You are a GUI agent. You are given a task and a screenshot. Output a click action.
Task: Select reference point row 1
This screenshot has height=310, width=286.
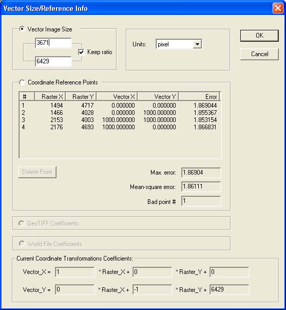120,106
